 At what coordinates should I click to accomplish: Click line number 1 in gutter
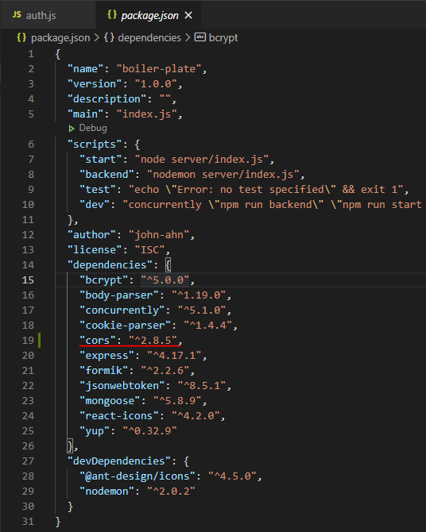tap(31, 54)
